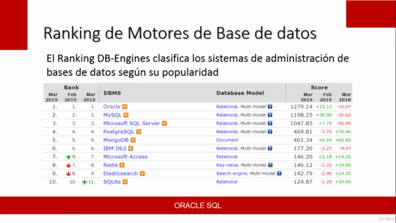The image size is (396, 223).
Task: Click the Document model link for MongoDB
Action: [227, 140]
